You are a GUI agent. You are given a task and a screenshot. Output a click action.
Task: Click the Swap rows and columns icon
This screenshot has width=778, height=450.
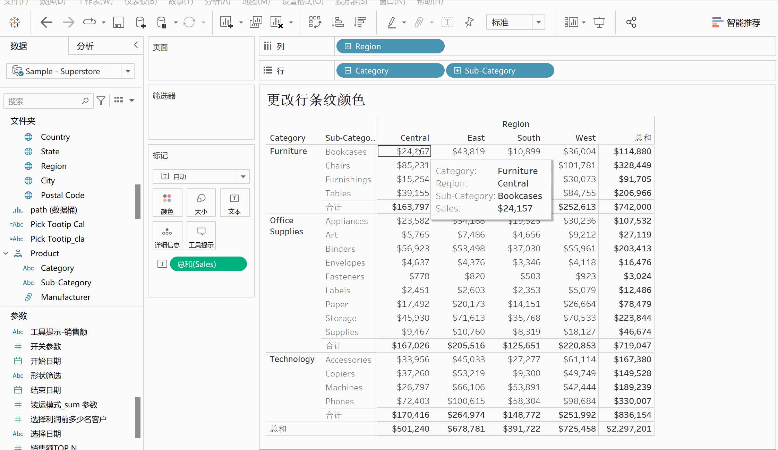point(315,22)
